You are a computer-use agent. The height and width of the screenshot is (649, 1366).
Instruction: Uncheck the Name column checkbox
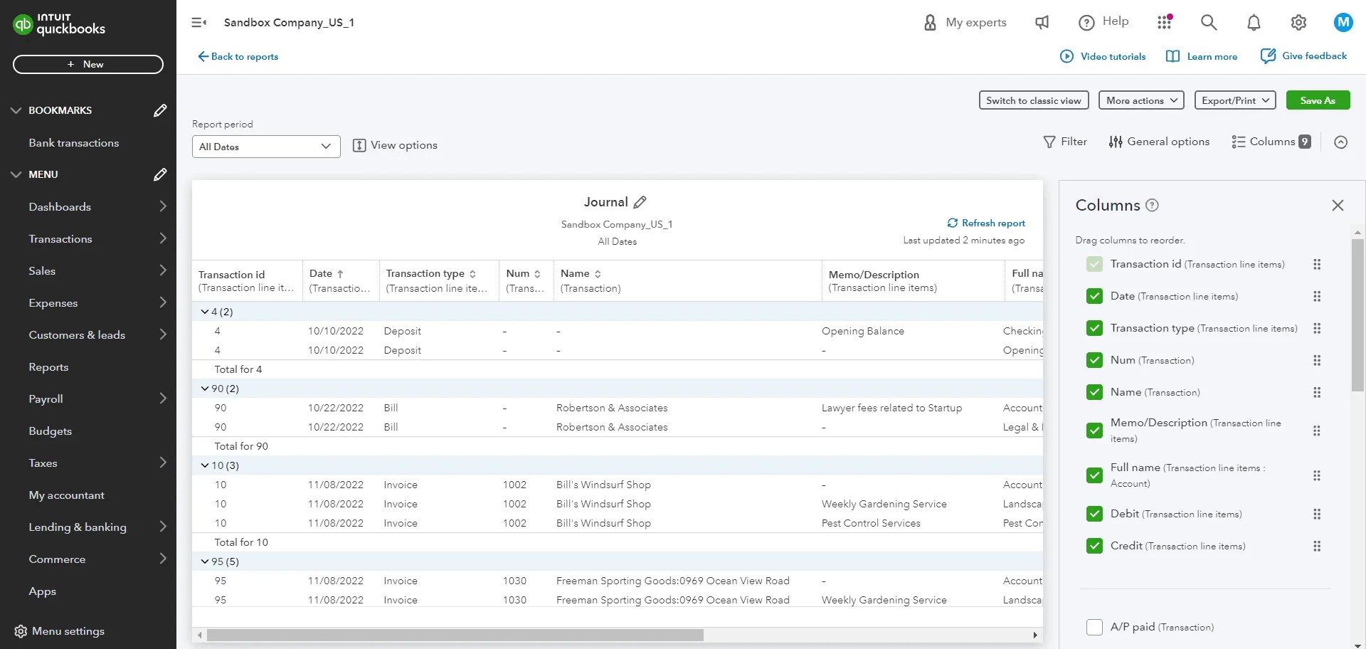1094,392
